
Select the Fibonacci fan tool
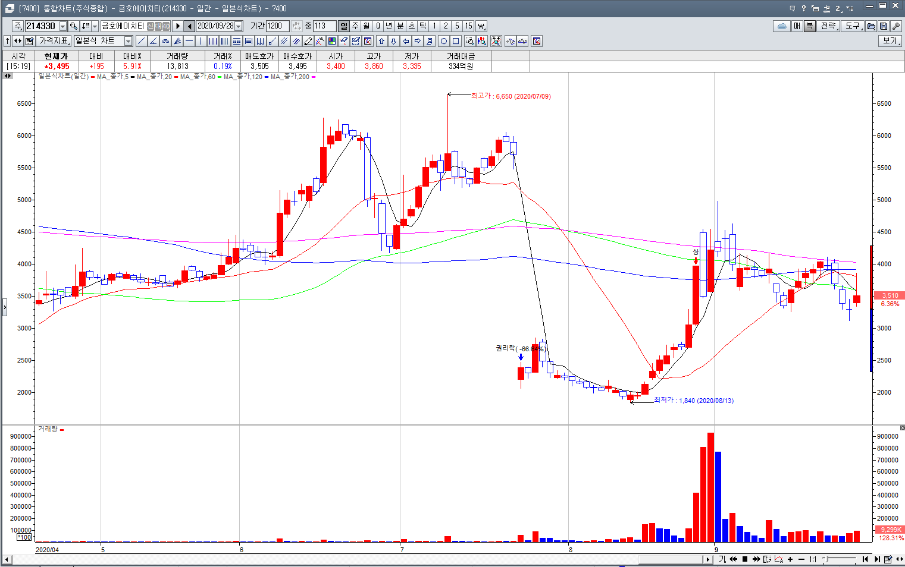click(177, 41)
